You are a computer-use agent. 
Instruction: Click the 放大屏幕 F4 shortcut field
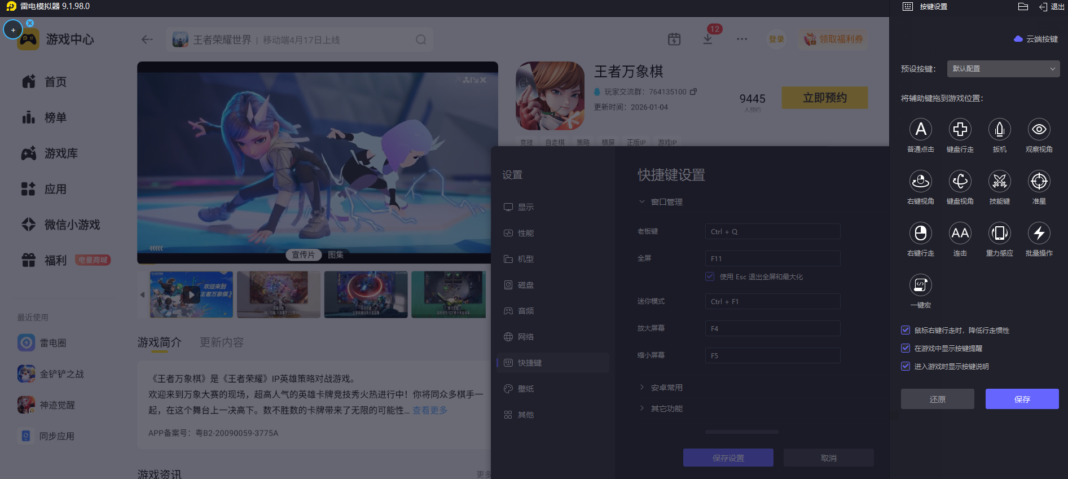[773, 328]
